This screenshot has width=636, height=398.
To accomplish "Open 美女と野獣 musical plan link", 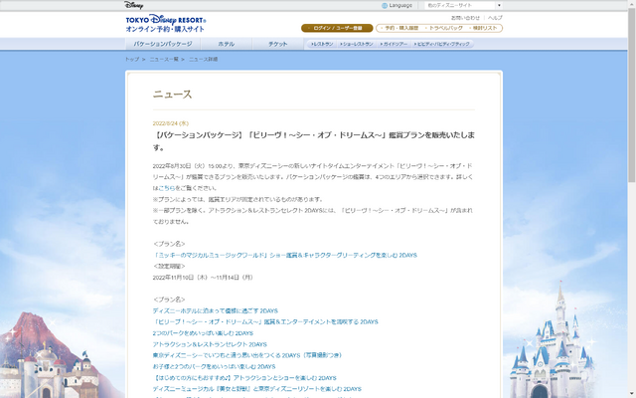I will pyautogui.click(x=257, y=389).
